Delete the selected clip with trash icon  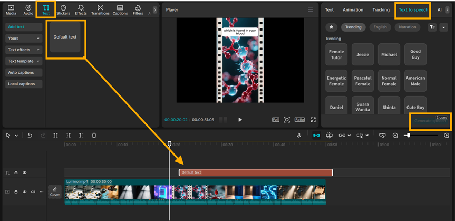pyautogui.click(x=94, y=136)
